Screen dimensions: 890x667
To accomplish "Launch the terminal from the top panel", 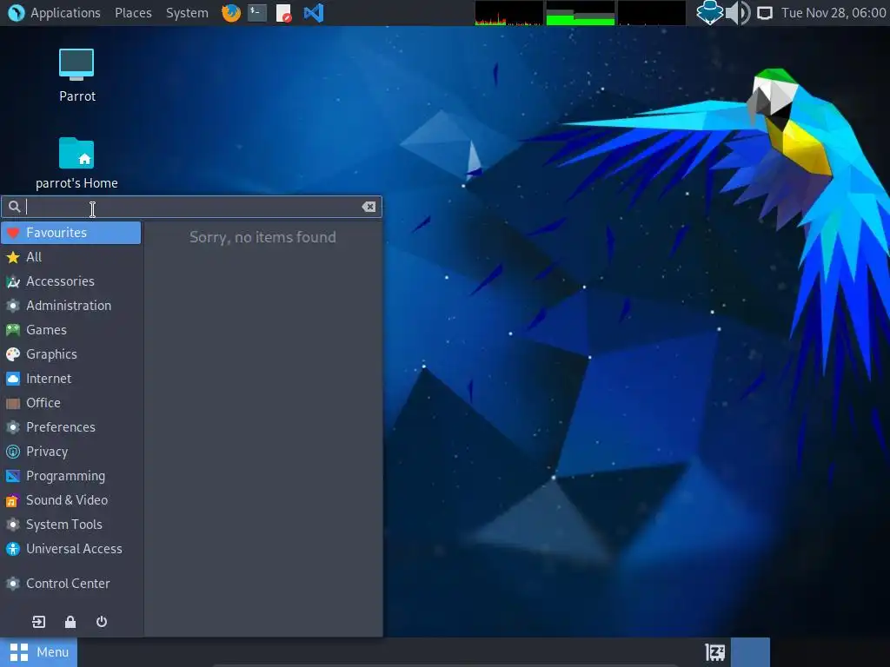I will click(x=257, y=12).
